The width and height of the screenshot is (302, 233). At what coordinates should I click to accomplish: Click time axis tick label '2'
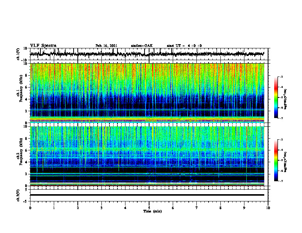[78, 208]
